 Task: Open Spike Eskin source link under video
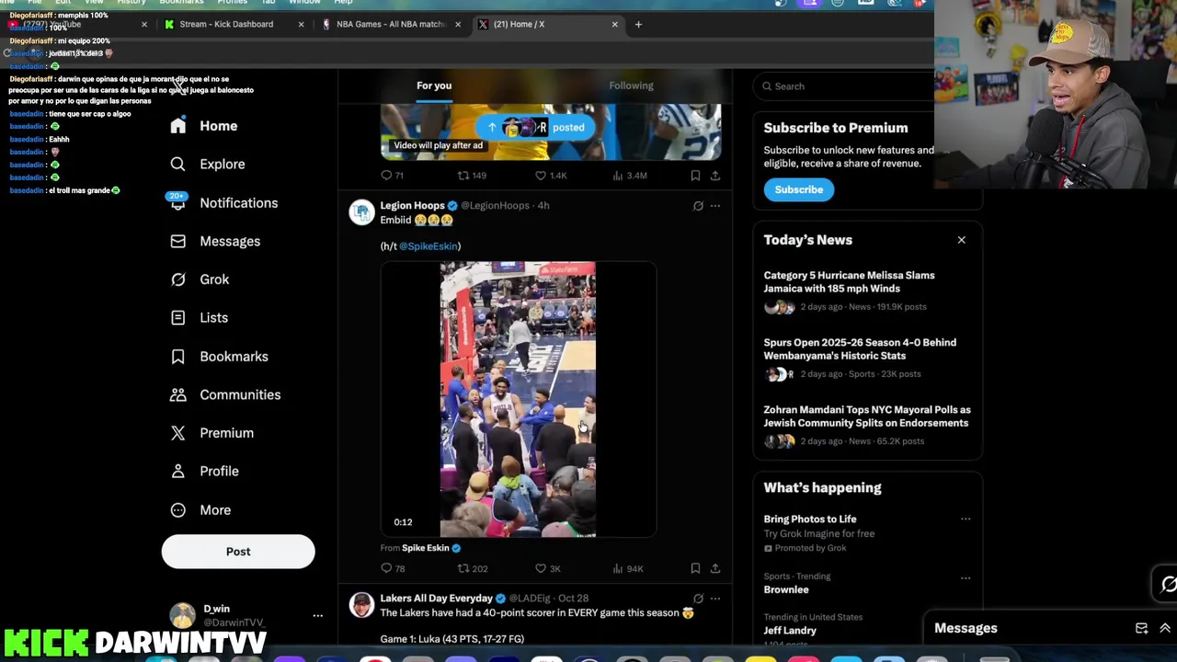click(x=425, y=548)
